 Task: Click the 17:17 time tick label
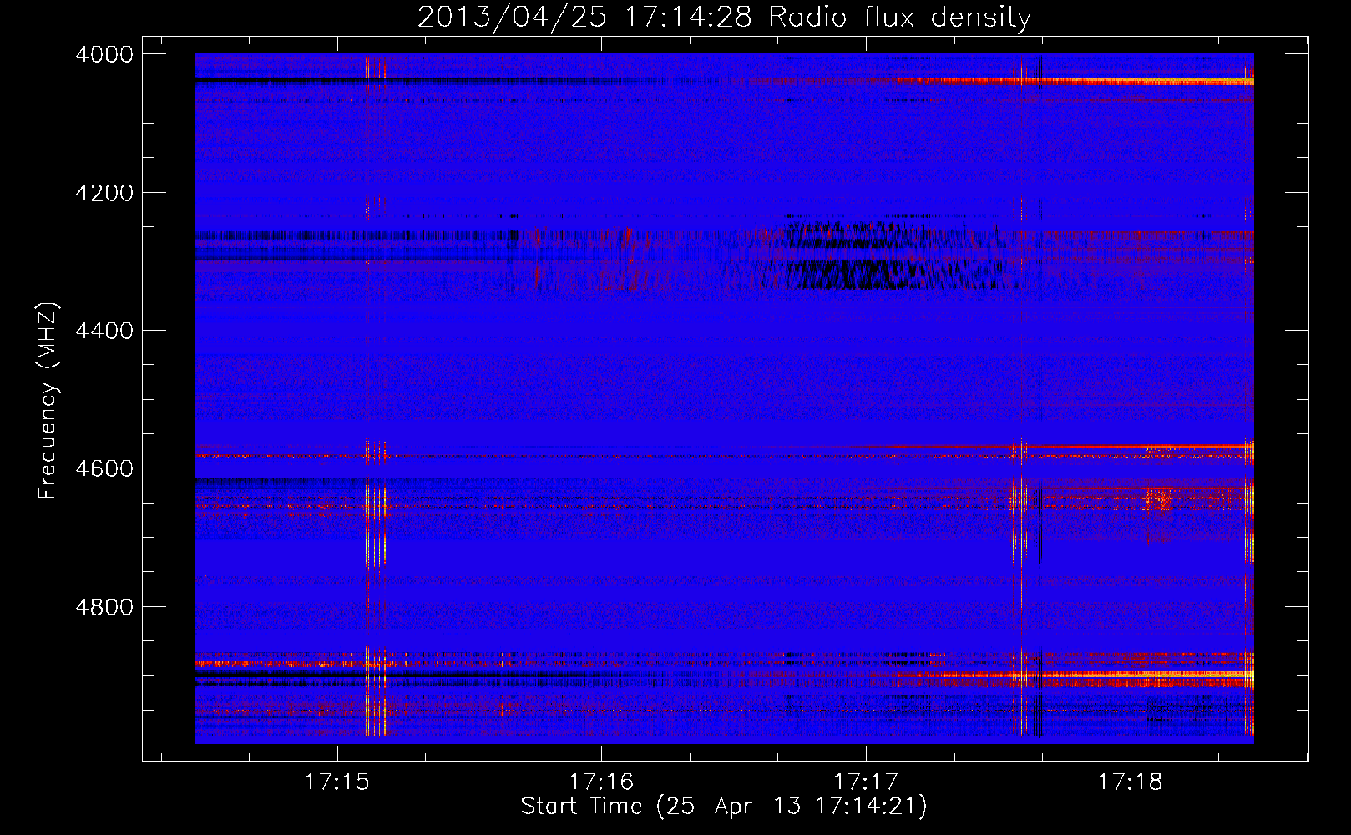coord(866,782)
